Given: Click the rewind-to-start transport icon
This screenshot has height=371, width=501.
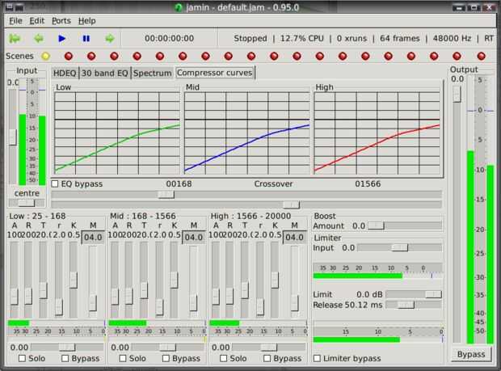Looking at the screenshot, I should (15, 38).
